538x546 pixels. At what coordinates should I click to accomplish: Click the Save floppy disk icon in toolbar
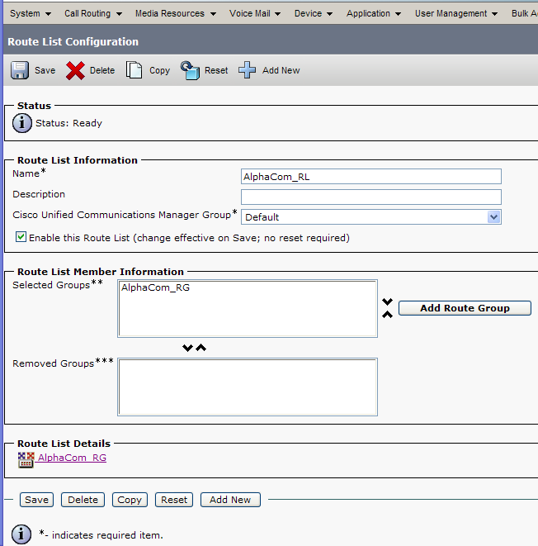point(20,70)
